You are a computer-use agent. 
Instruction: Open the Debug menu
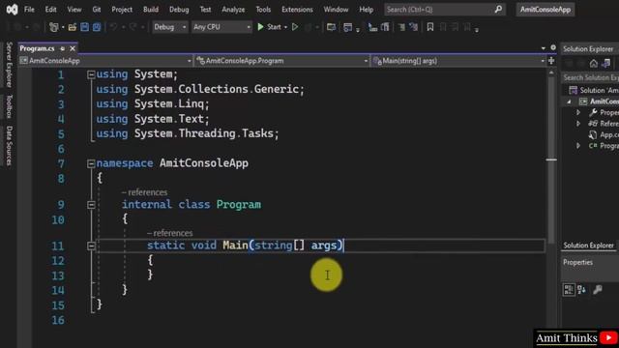[179, 9]
